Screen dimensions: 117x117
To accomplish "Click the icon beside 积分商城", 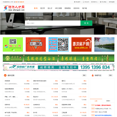I will tap(100, 2).
